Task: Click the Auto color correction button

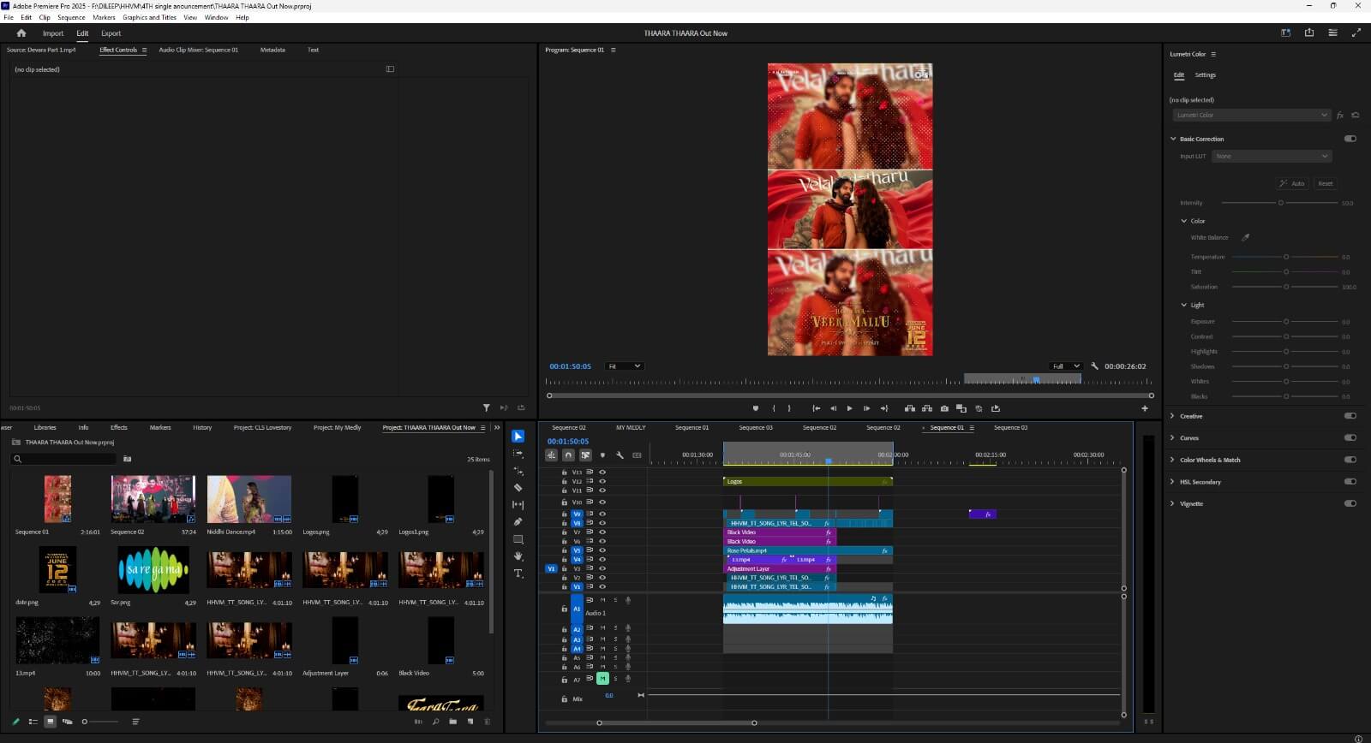Action: point(1292,183)
